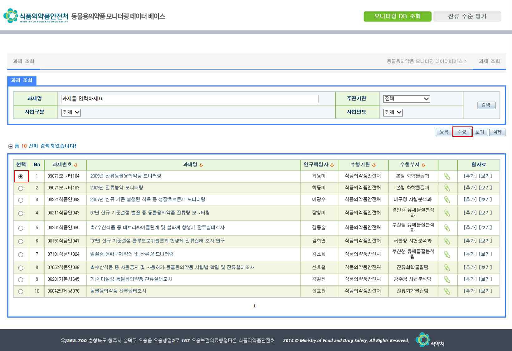This screenshot has height=351, width=512.
Task: Open attachment clip icon for project 07181식품안024
Action: [447, 255]
